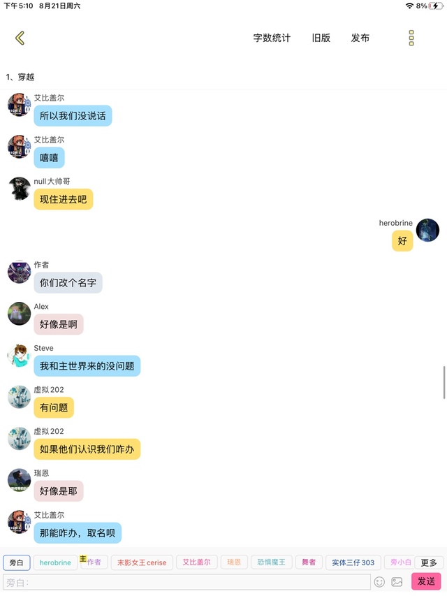Tap null大帅哥's dark avatar
447x596 pixels.
[19, 189]
